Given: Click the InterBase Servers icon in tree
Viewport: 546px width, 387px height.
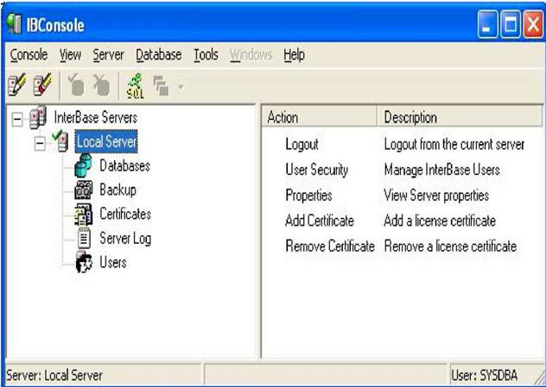Looking at the screenshot, I should [x=38, y=117].
